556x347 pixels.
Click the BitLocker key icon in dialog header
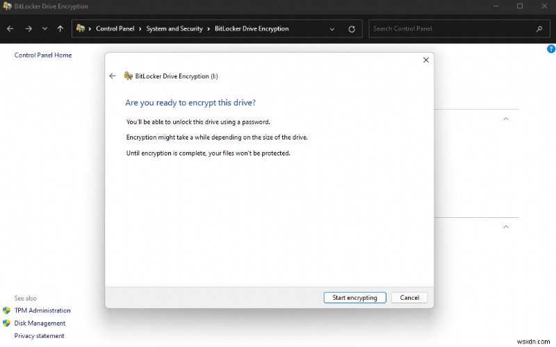coord(128,76)
